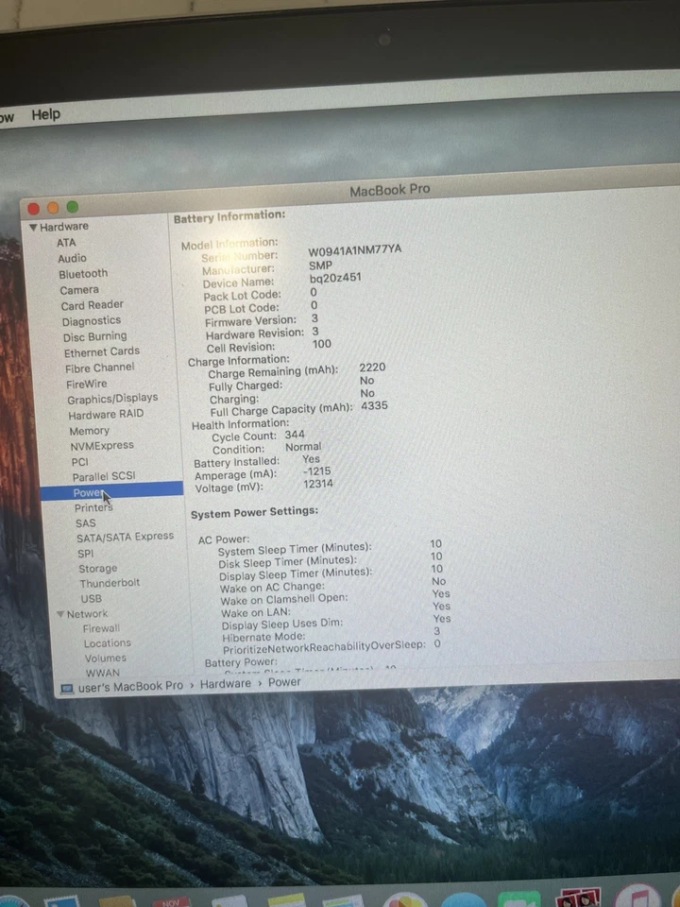Collapse the Hardware disclosure triangle
The height and width of the screenshot is (907, 680).
pyautogui.click(x=33, y=228)
